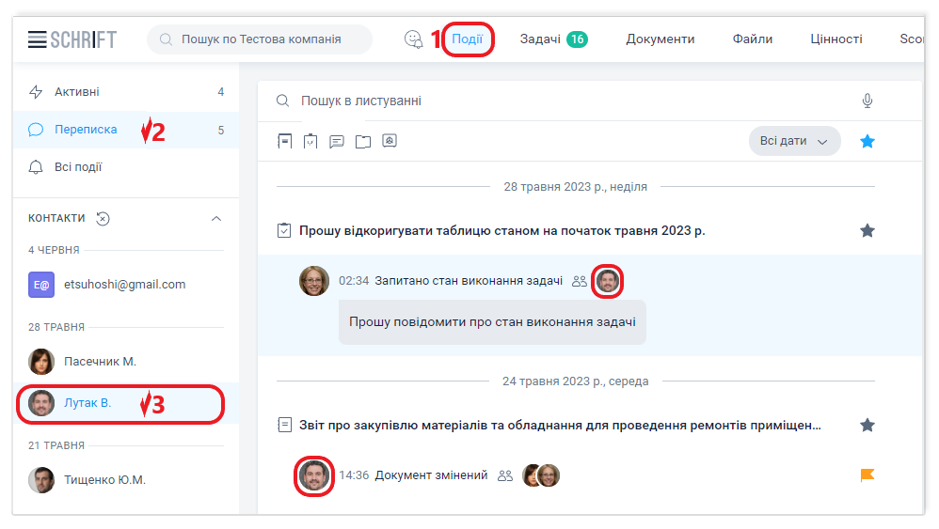This screenshot has width=939, height=529.
Task: Open the hamburger menu next to SCHRIFT logo
Action: 38,39
